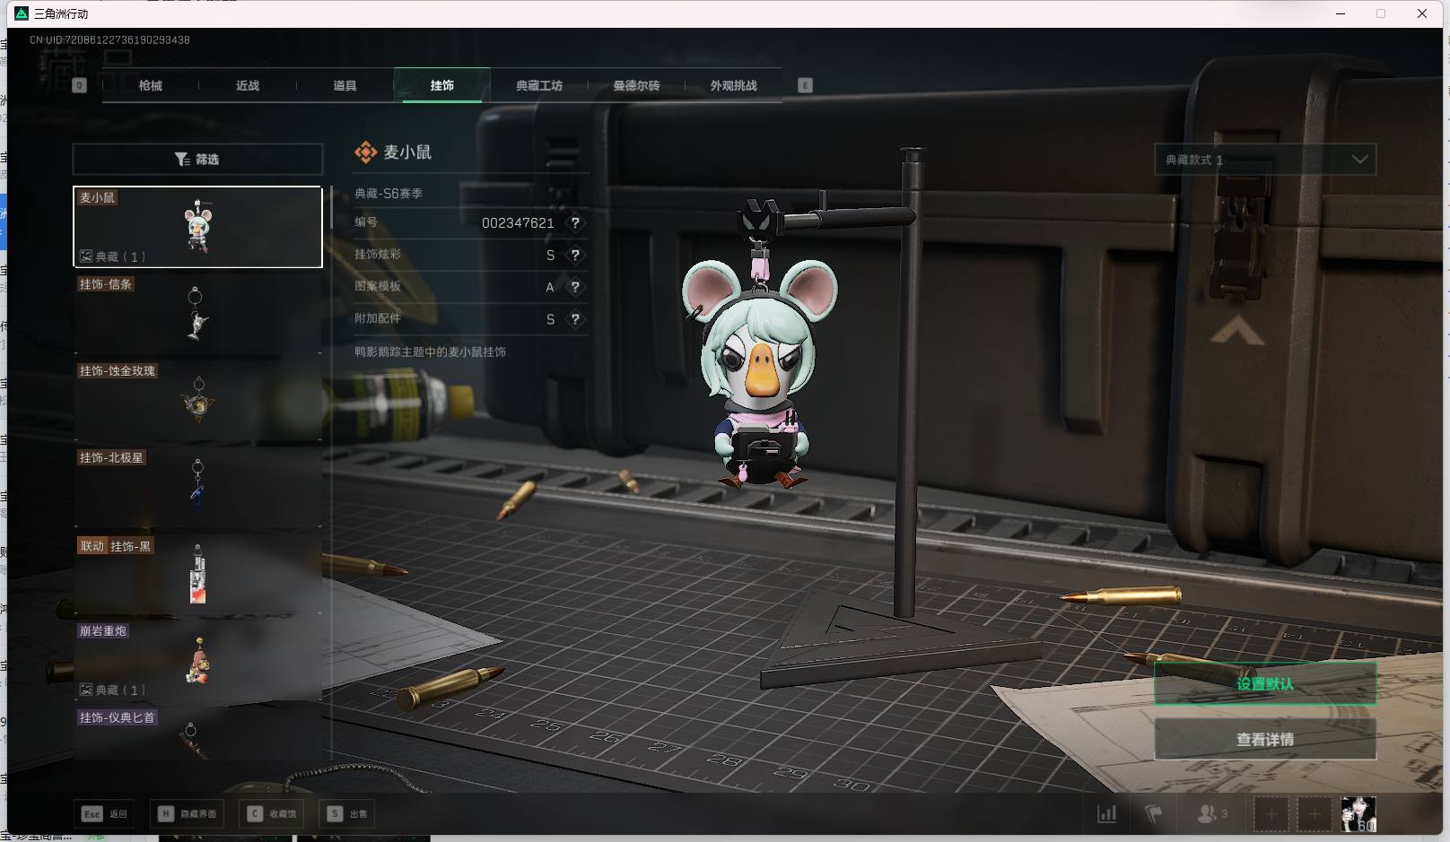Select the 崩岩重炮 charm thumbnail
This screenshot has height=842, width=1450.
pyautogui.click(x=197, y=662)
